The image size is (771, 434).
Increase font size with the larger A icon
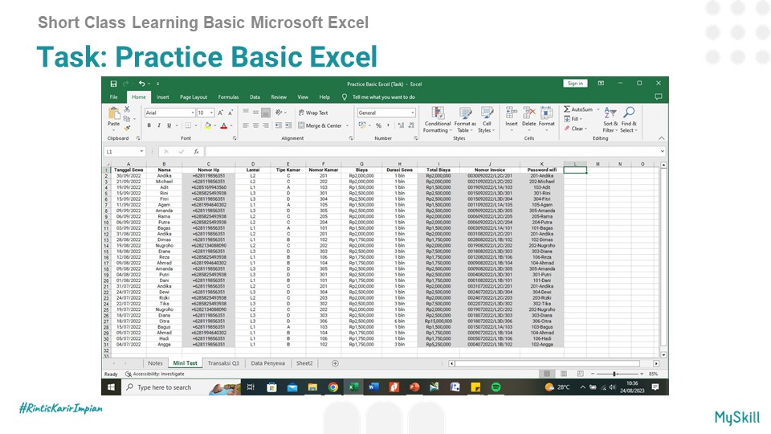220,113
